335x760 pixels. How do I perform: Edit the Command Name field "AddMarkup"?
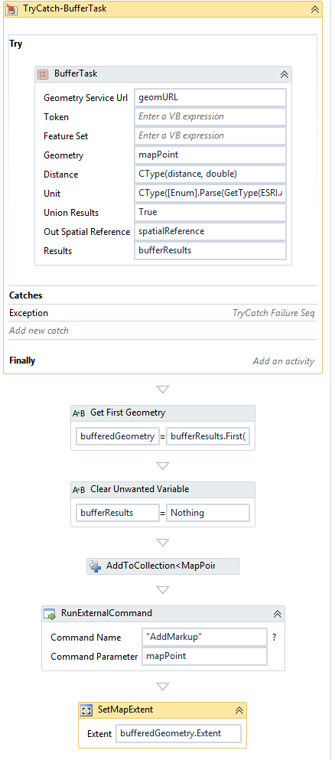coord(204,638)
